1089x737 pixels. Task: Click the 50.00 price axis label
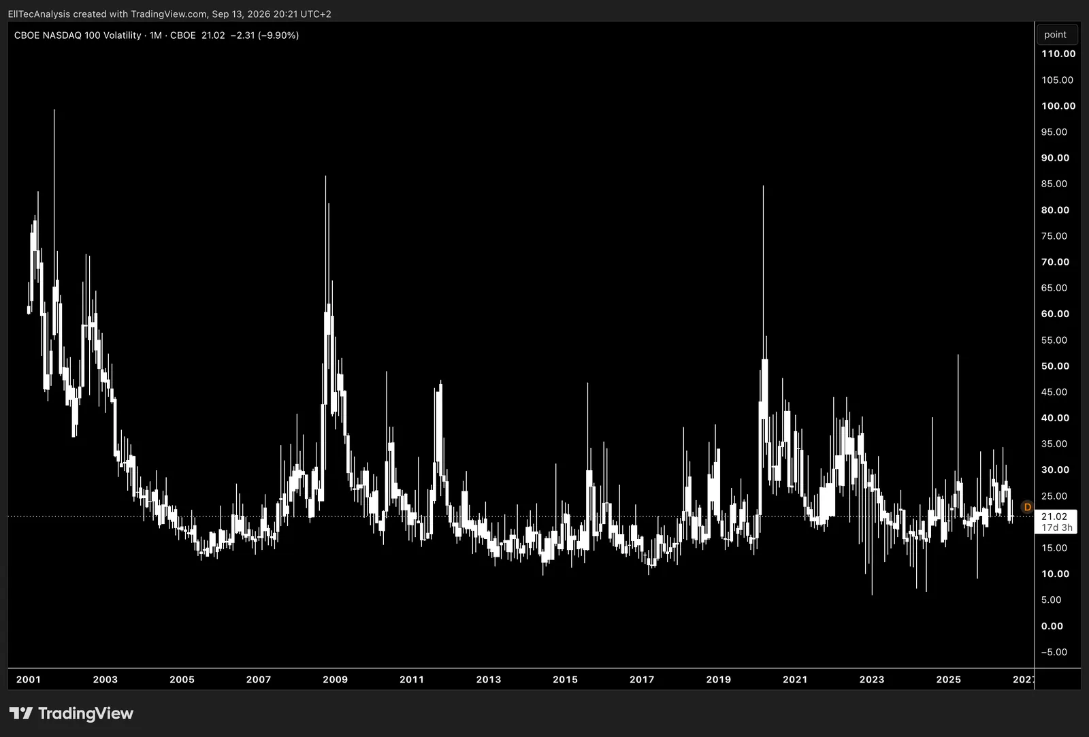1055,366
